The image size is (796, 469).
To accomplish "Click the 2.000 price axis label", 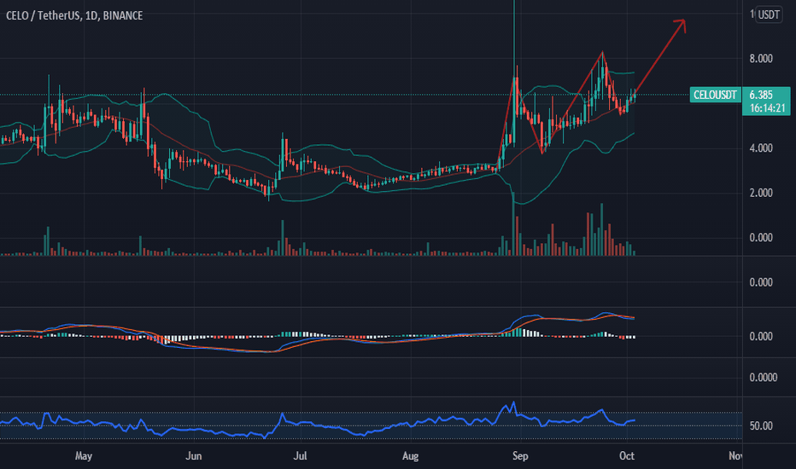I will [761, 193].
